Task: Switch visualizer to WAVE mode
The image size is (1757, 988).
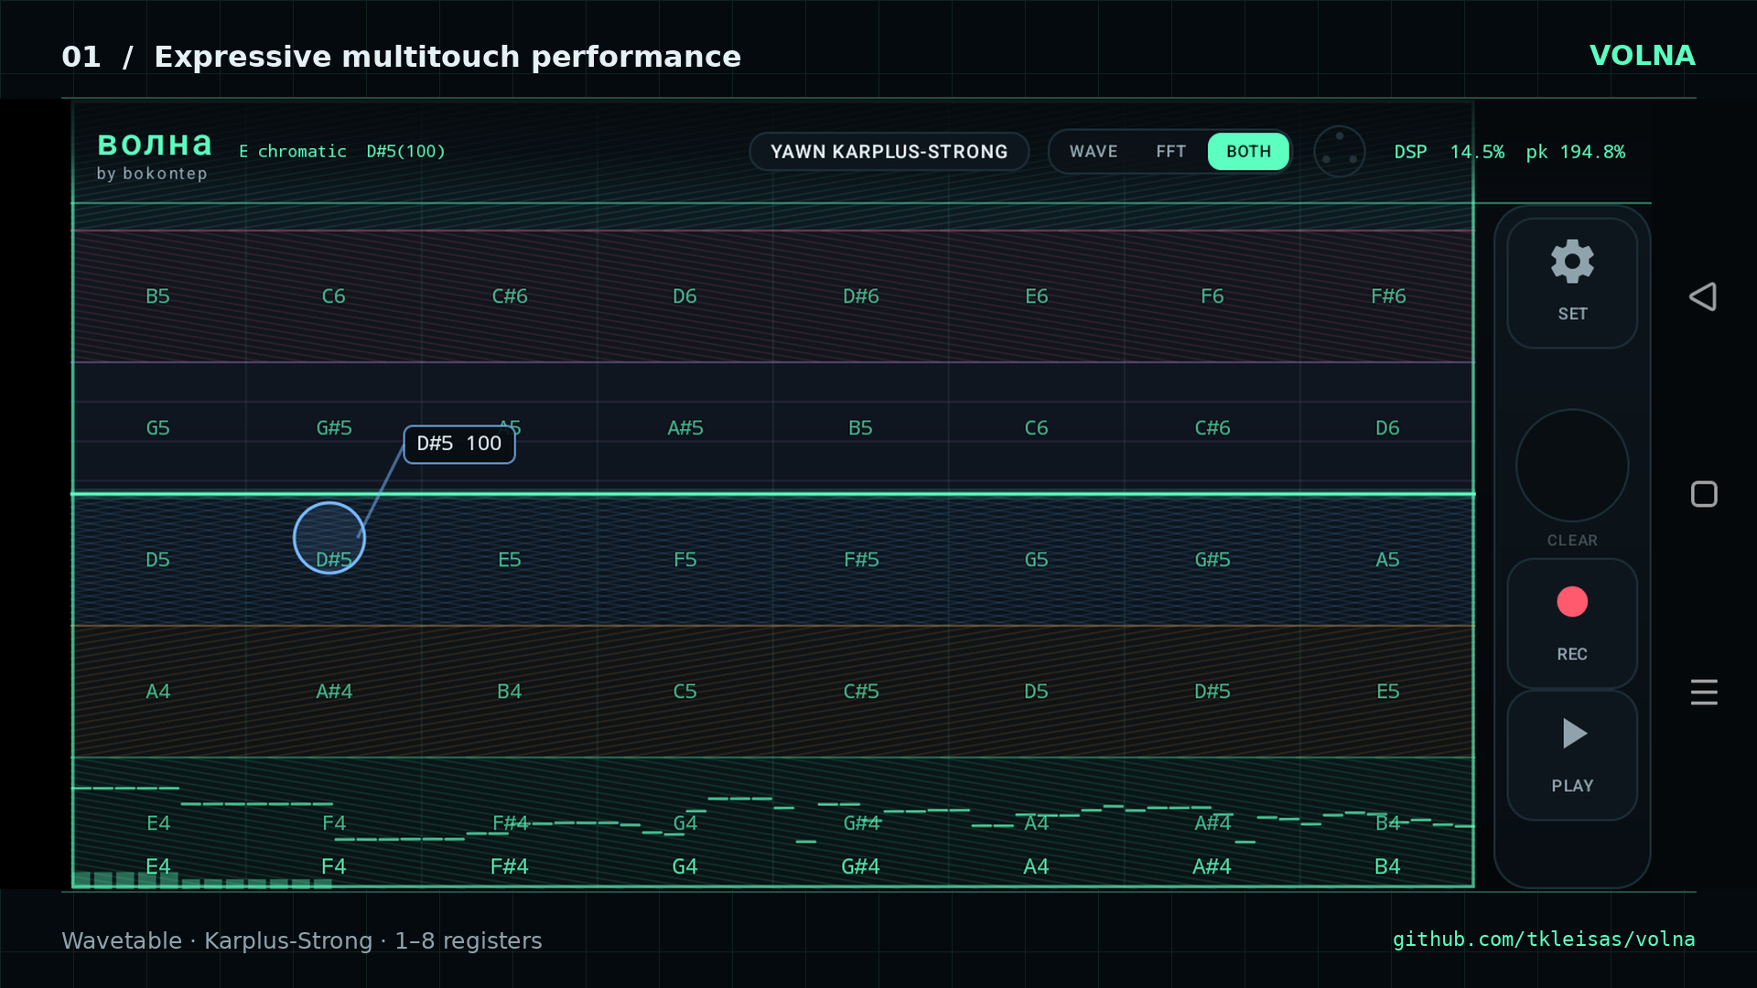Action: [x=1094, y=152]
